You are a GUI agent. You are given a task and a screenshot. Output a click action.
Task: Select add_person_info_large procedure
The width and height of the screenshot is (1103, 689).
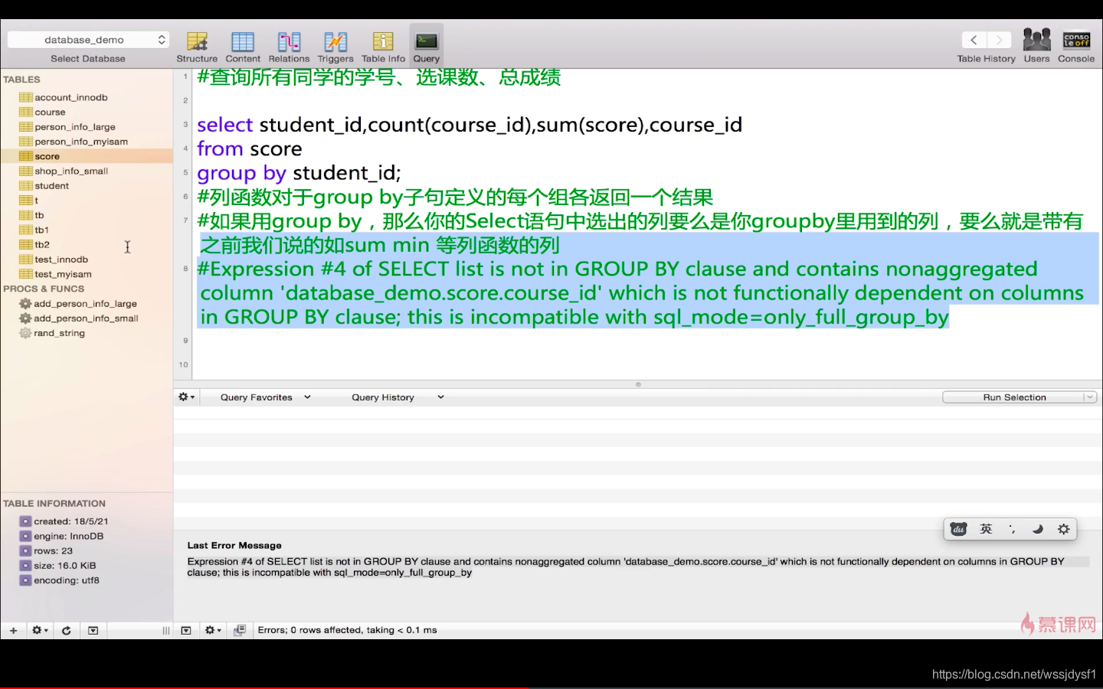(x=87, y=304)
